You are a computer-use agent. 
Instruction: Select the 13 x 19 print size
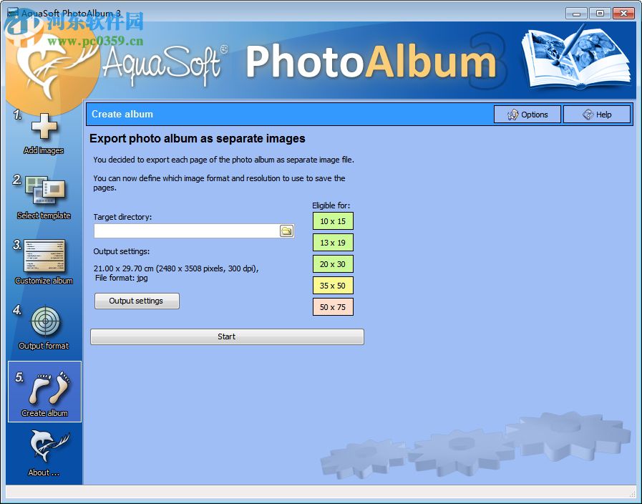click(x=333, y=243)
